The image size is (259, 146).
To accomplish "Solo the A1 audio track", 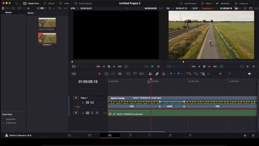I will coord(92,113).
